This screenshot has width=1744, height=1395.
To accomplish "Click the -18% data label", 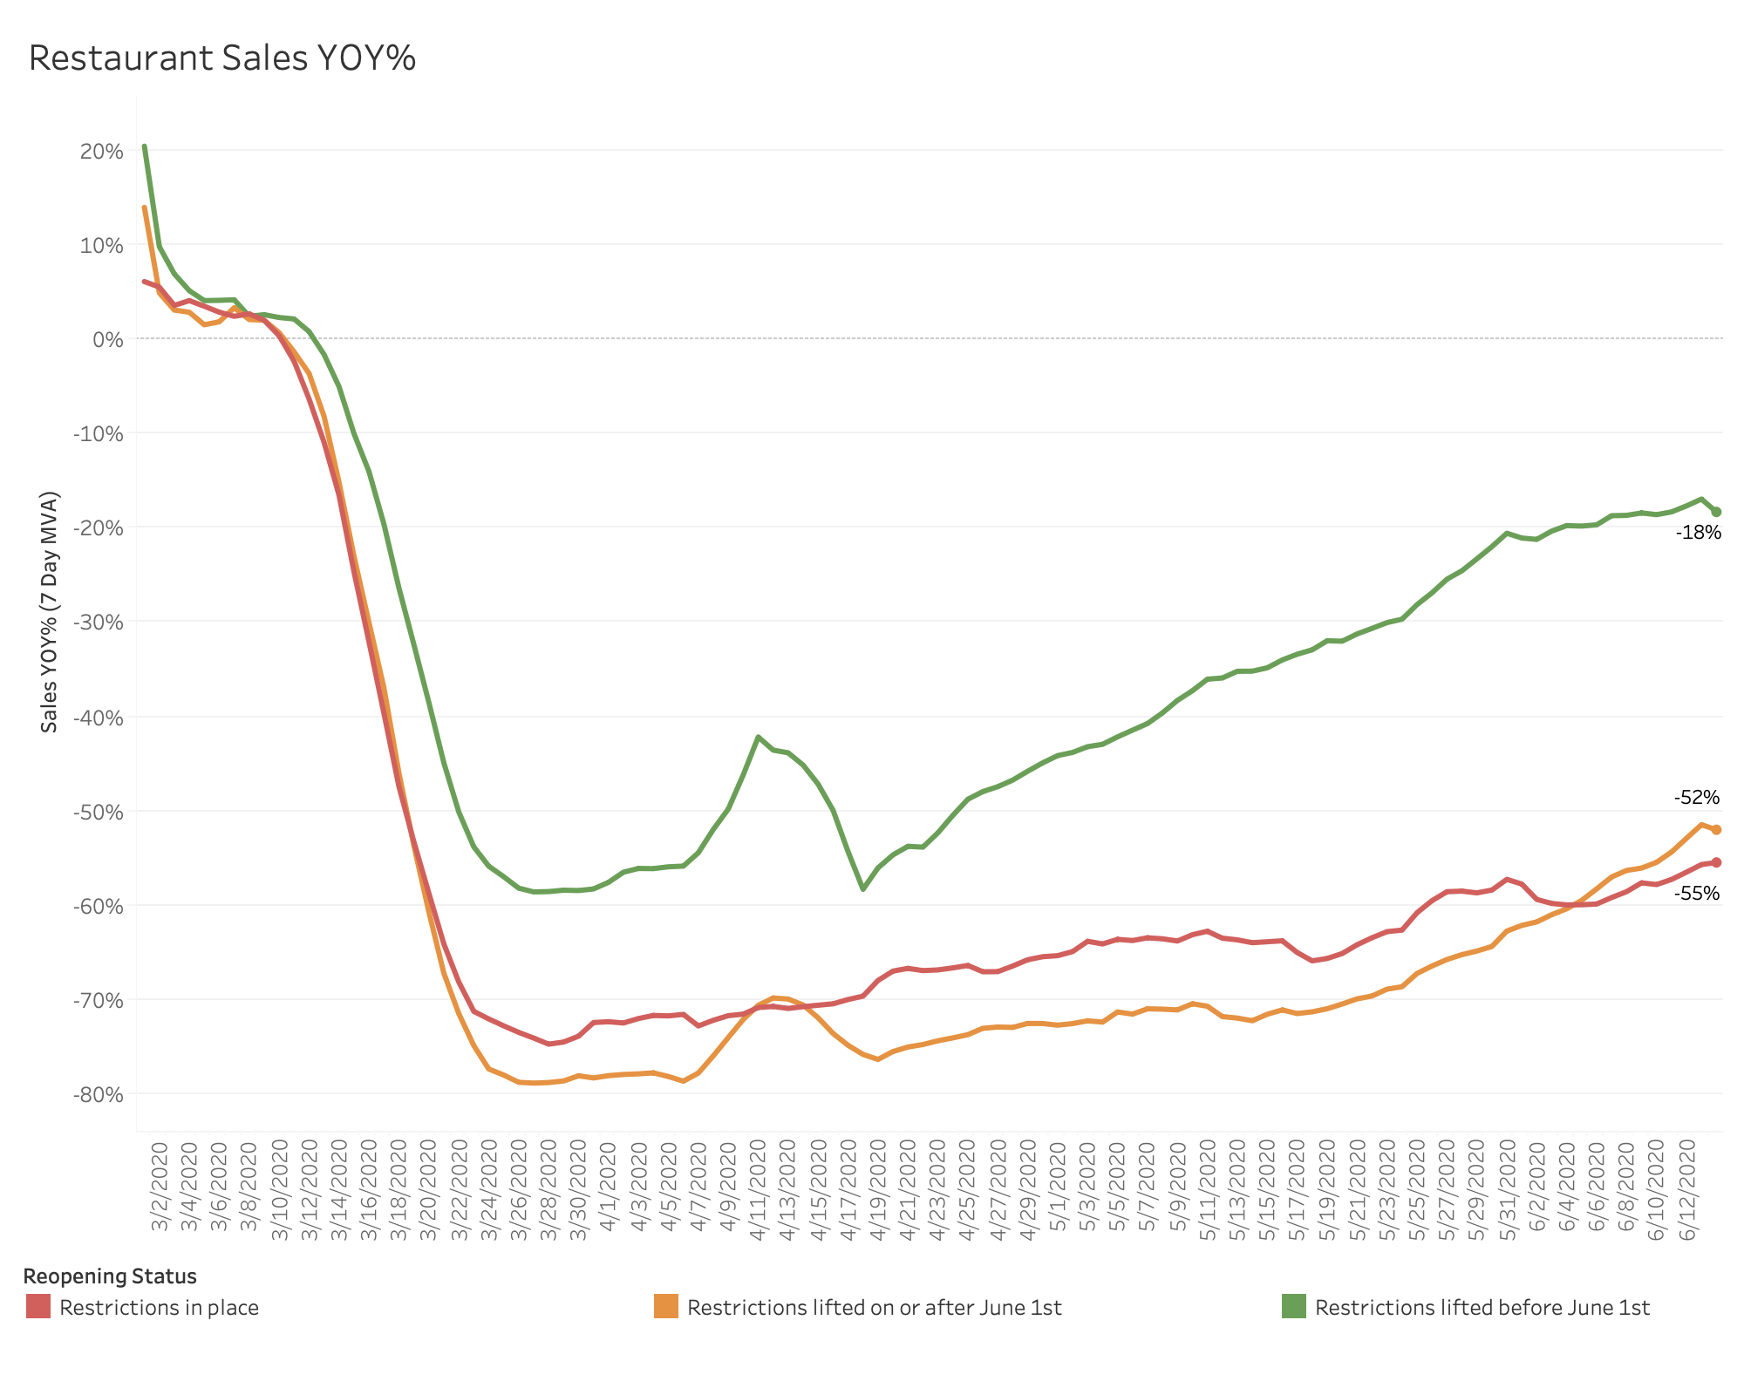I will click(x=1698, y=533).
